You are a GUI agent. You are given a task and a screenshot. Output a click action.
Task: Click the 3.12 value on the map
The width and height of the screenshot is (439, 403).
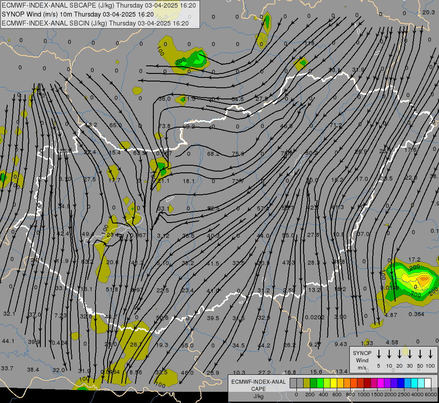click(163, 236)
